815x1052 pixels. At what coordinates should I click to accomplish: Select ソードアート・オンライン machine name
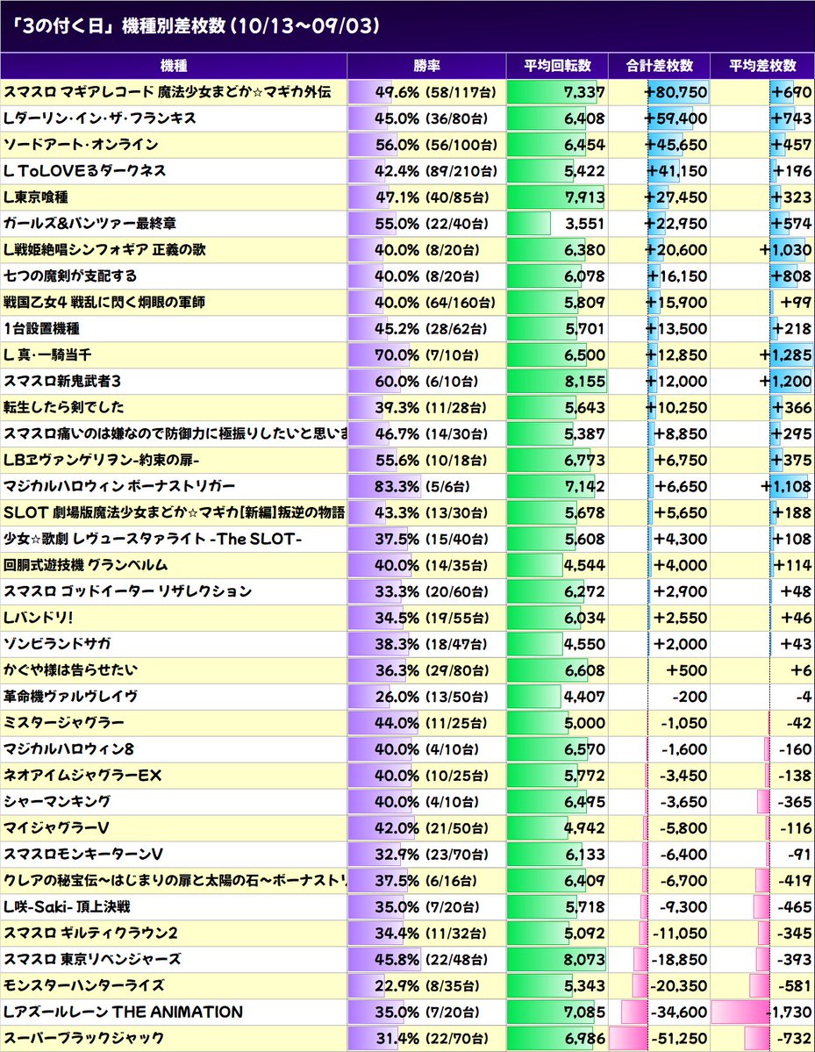[x=81, y=144]
